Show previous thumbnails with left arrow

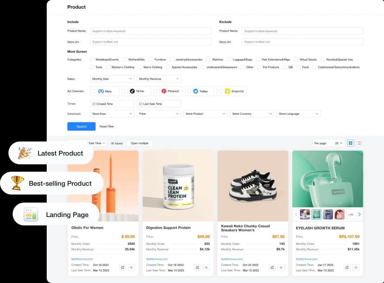[x=296, y=215]
